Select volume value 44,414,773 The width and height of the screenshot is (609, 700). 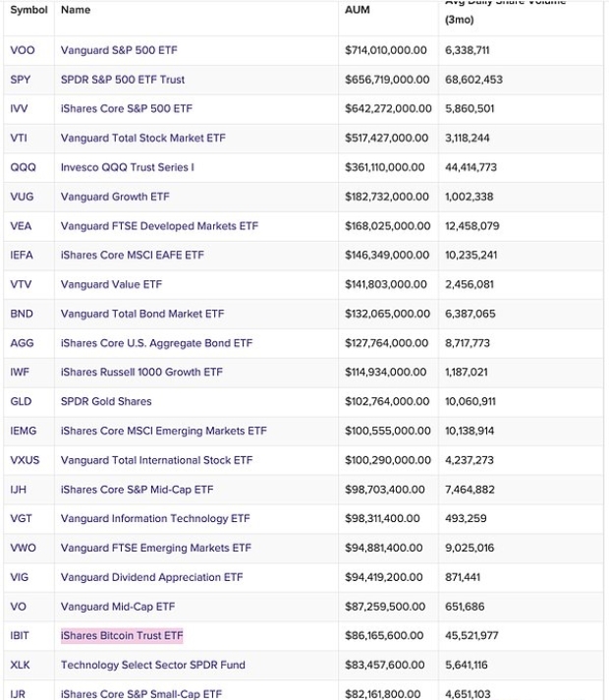471,167
